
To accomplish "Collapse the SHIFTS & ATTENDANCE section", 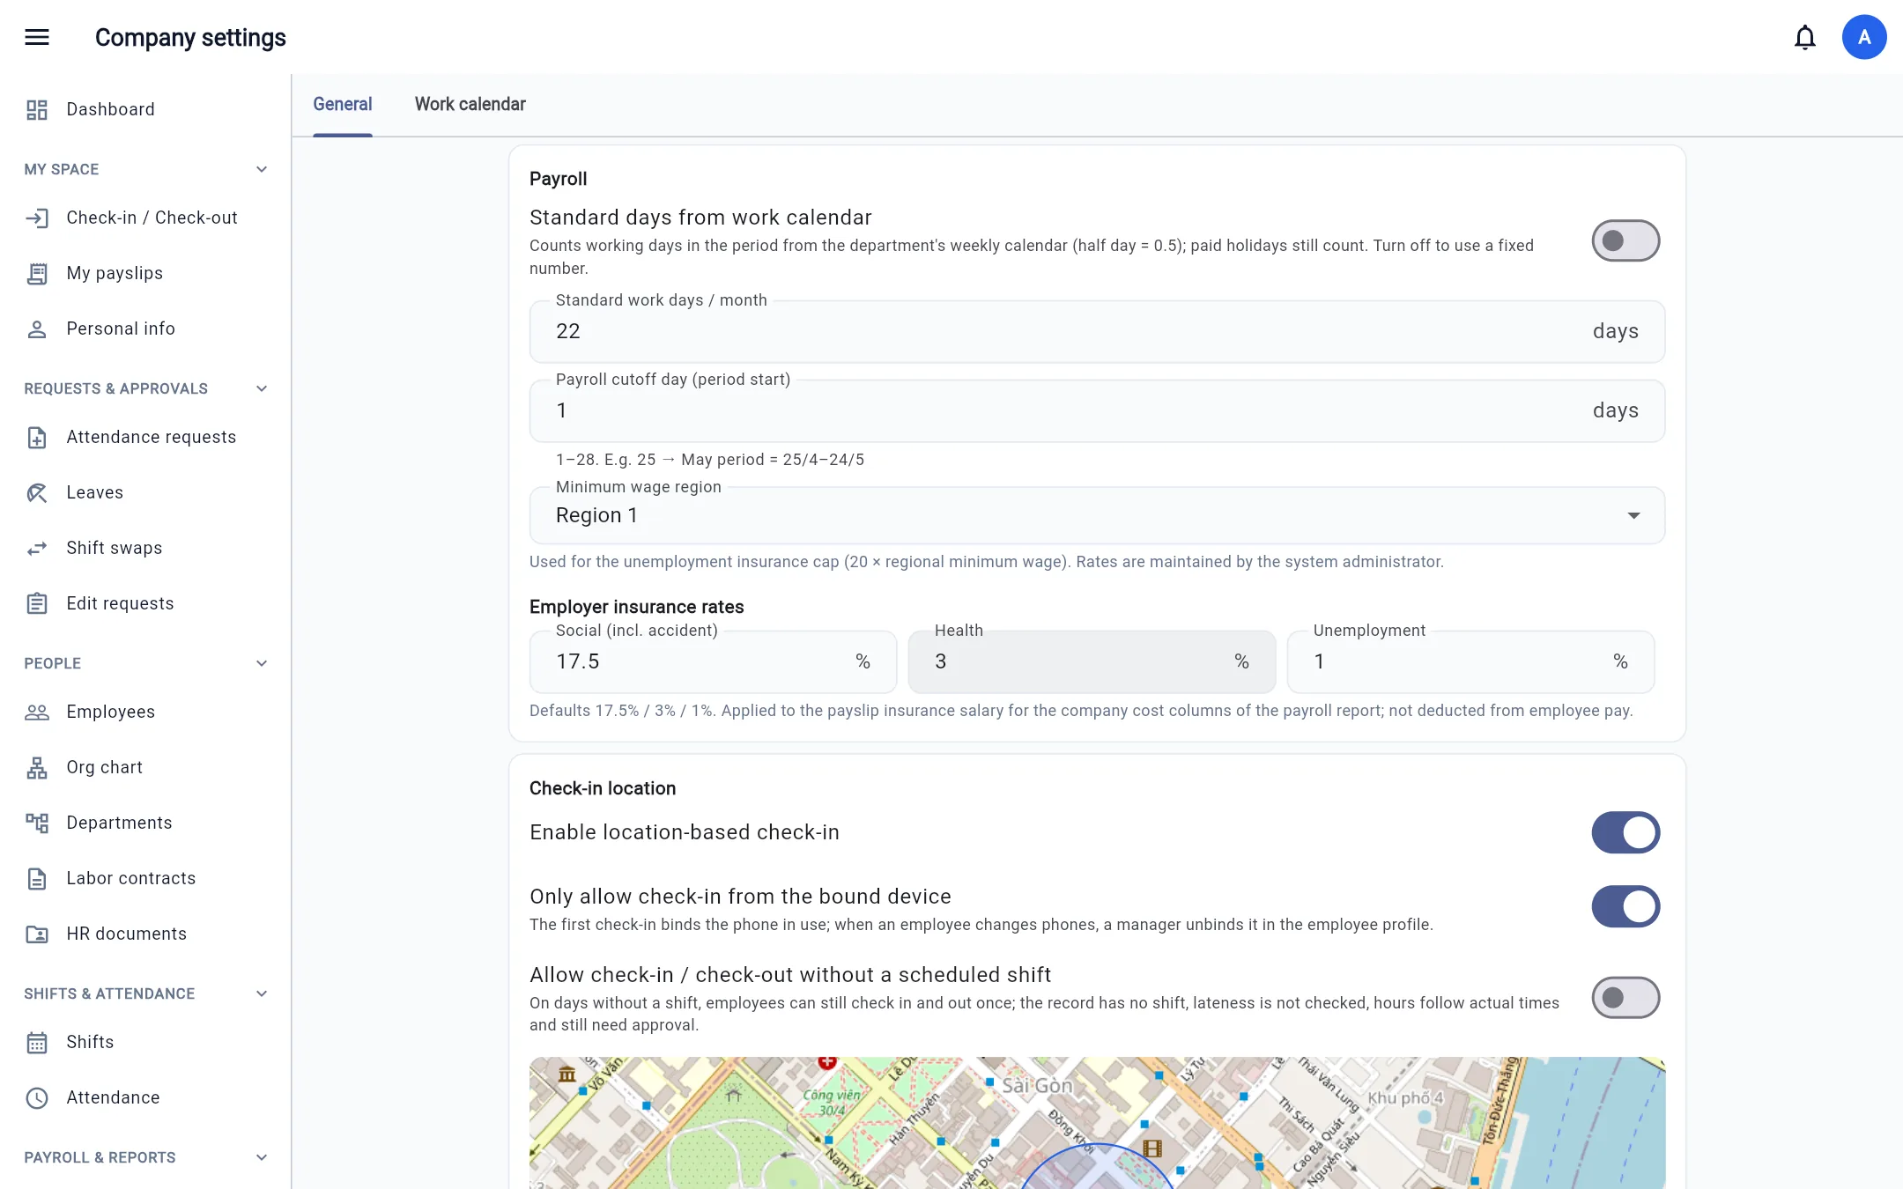I will click(x=262, y=993).
